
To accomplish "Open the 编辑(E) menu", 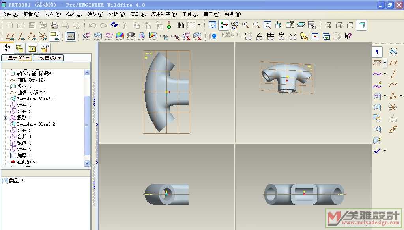I will click(x=32, y=14).
